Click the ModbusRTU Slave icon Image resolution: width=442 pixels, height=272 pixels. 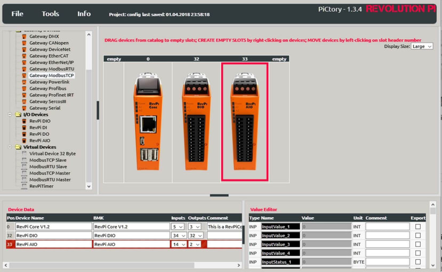[x=24, y=167]
